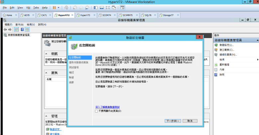The height and width of the screenshot is (135, 259).
Task: Open the 動作(A) menu
Action: click(x=19, y=24)
